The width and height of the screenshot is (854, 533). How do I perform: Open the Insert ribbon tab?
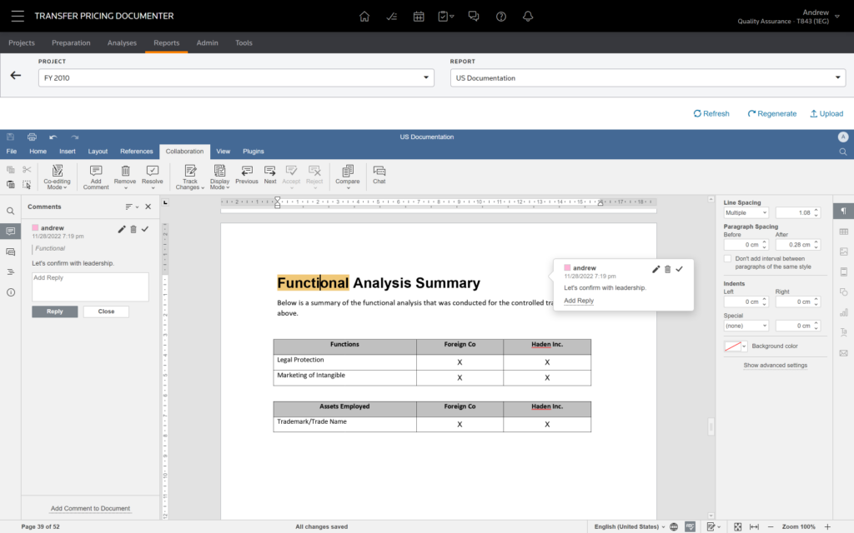[67, 152]
